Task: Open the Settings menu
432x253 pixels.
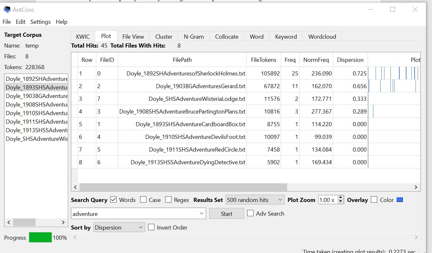Action: click(x=40, y=22)
